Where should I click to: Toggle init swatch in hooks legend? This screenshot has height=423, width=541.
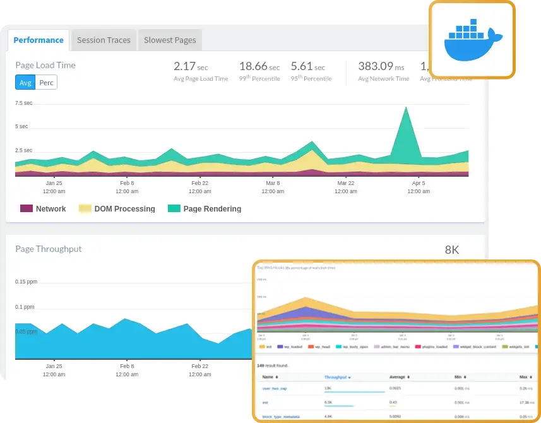click(x=261, y=347)
